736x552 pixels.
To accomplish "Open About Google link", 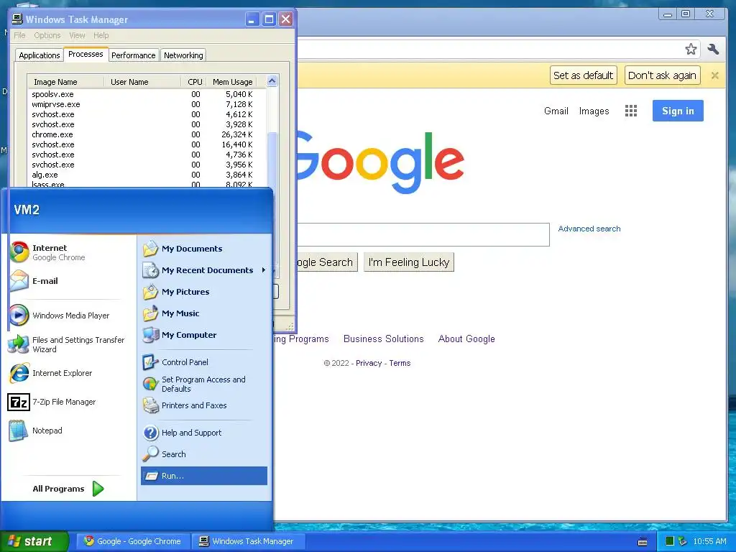I will (466, 339).
